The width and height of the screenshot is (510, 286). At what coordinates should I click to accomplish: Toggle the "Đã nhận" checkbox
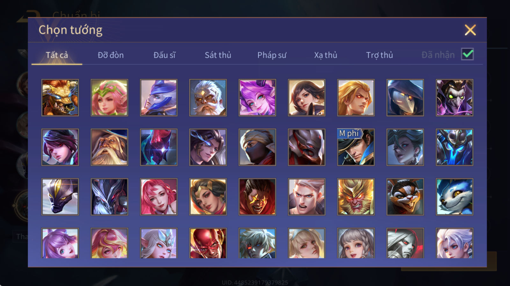(468, 54)
